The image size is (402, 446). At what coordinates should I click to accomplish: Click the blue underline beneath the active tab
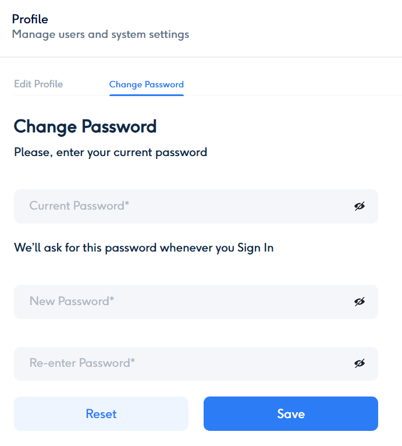[x=146, y=94]
